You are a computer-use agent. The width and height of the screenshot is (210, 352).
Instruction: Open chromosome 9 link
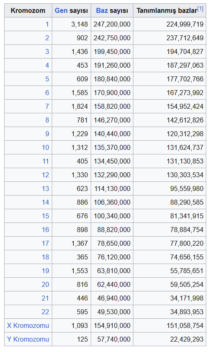point(47,134)
